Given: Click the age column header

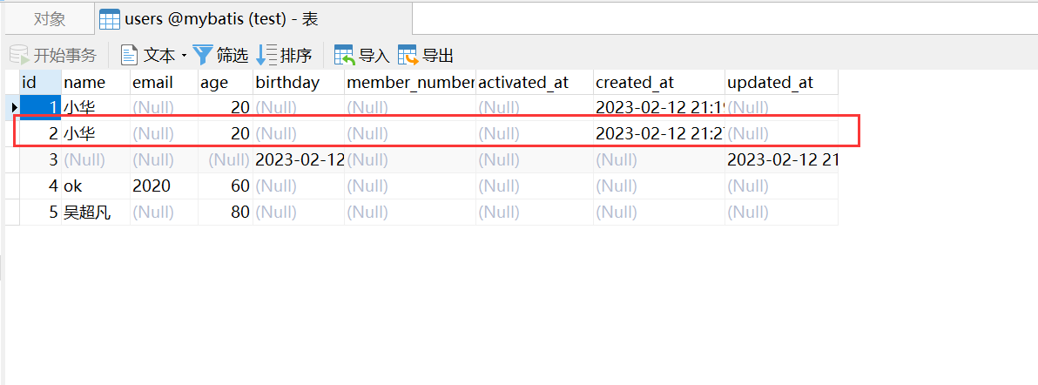Looking at the screenshot, I should tap(225, 82).
